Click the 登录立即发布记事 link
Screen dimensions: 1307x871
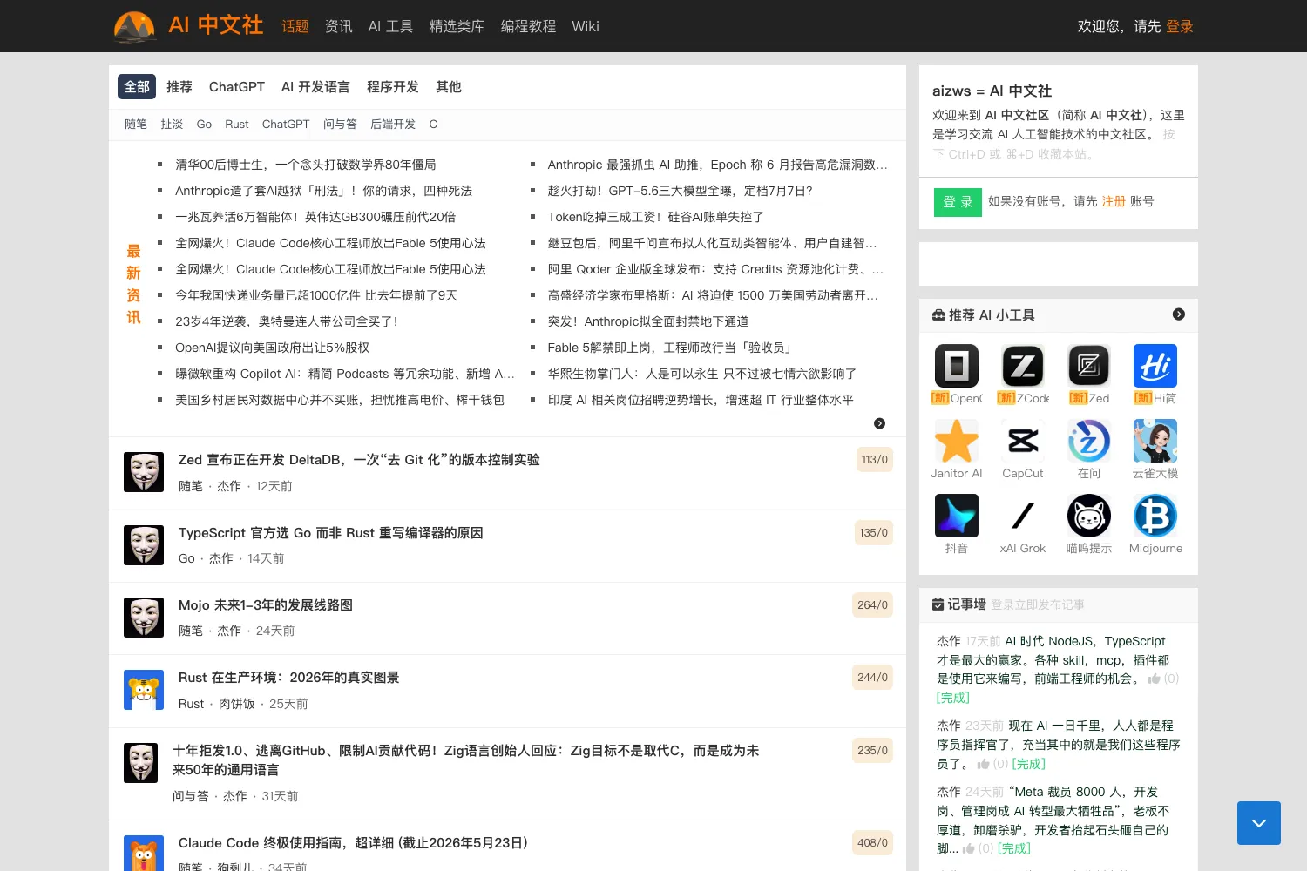coord(1038,604)
